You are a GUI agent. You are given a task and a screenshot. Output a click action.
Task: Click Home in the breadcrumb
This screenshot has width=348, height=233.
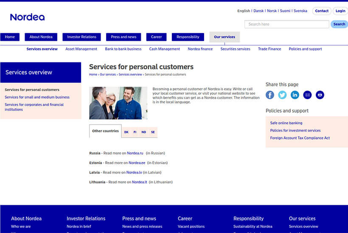93,74
